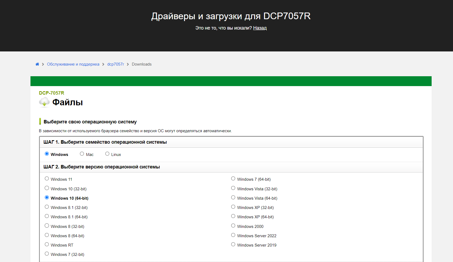
Task: Click the page title Драйверы и загрузки
Action: pos(231,16)
